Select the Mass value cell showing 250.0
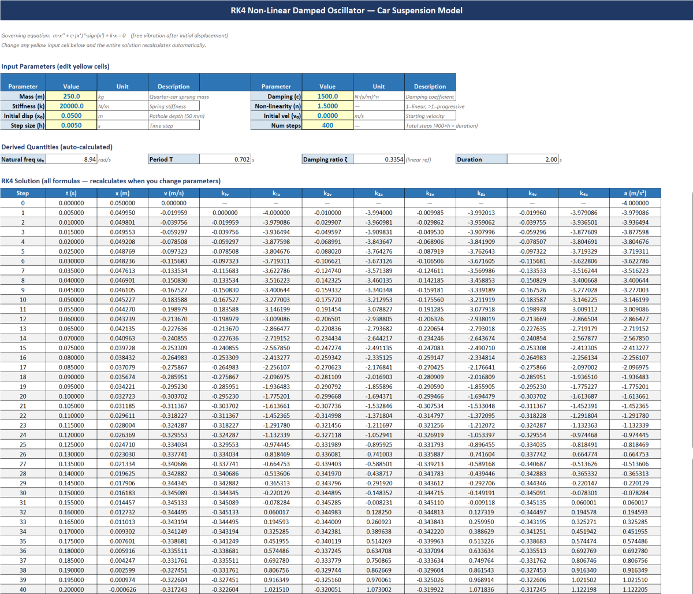This screenshot has width=693, height=594. click(71, 96)
